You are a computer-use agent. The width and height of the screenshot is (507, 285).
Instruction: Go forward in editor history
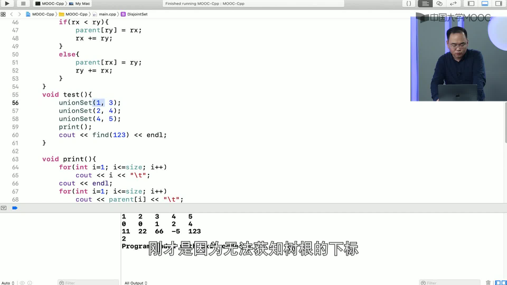[19, 14]
